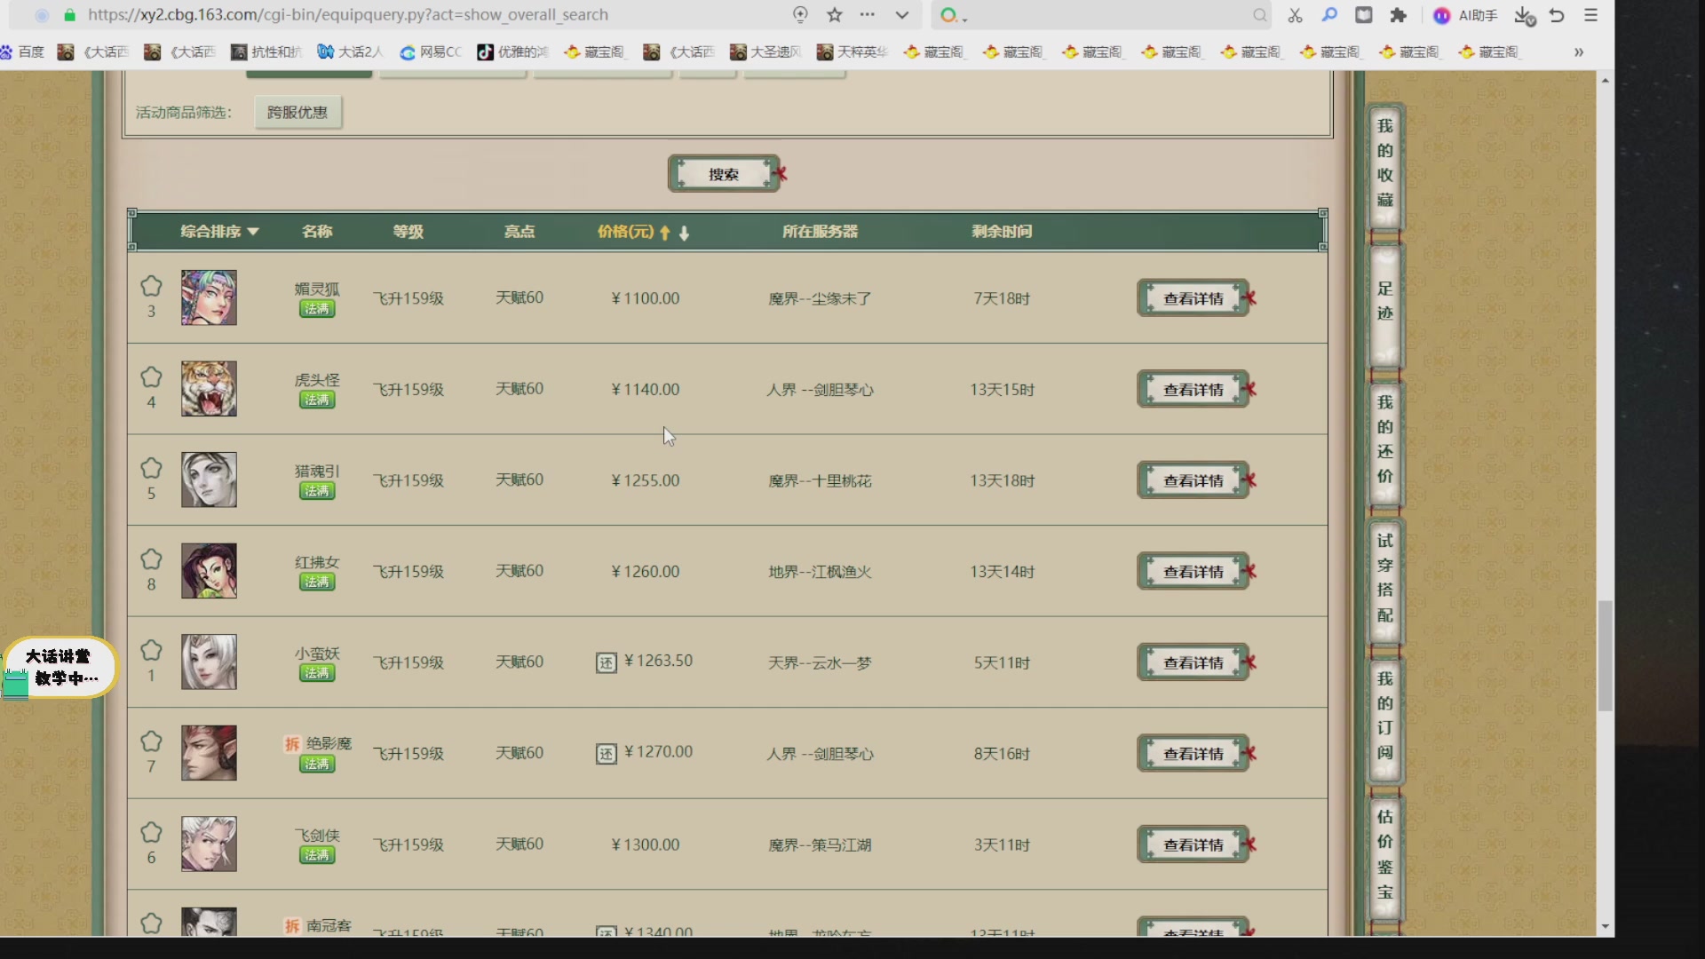Favorite the 小蛮妖 listing with star
Screen dimensions: 1705x959
151,650
